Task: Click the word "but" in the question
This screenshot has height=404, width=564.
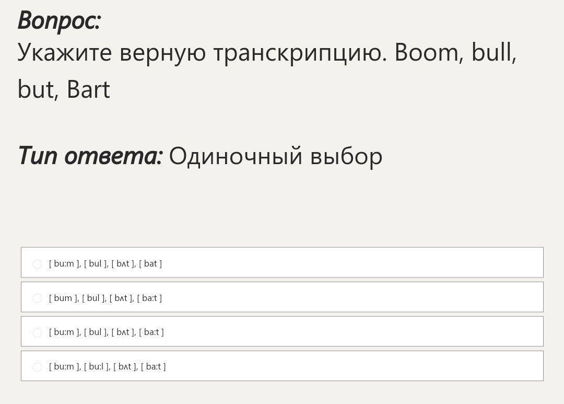Action: pyautogui.click(x=36, y=89)
